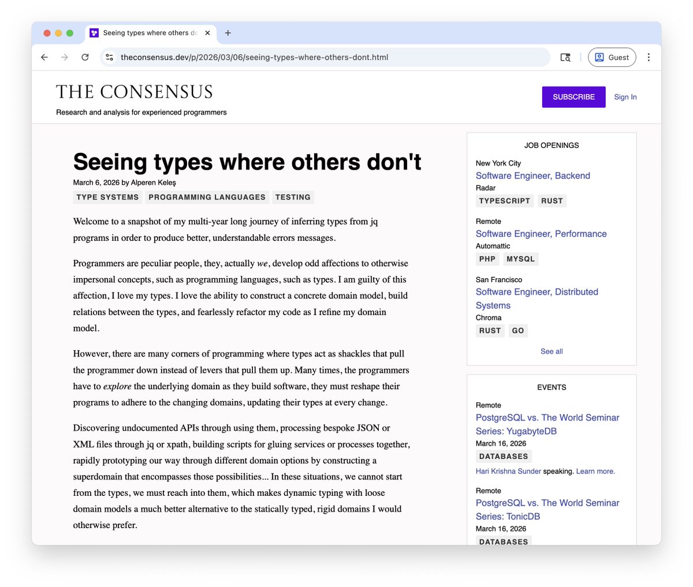Open the YugabyteDB seminar event link
The image size is (693, 587).
(x=547, y=424)
